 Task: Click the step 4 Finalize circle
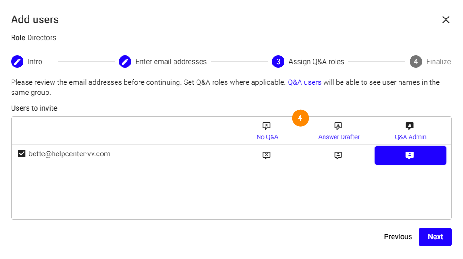click(x=416, y=62)
